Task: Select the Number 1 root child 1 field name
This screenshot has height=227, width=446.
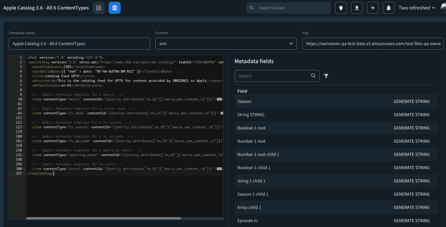Action: coord(258,155)
